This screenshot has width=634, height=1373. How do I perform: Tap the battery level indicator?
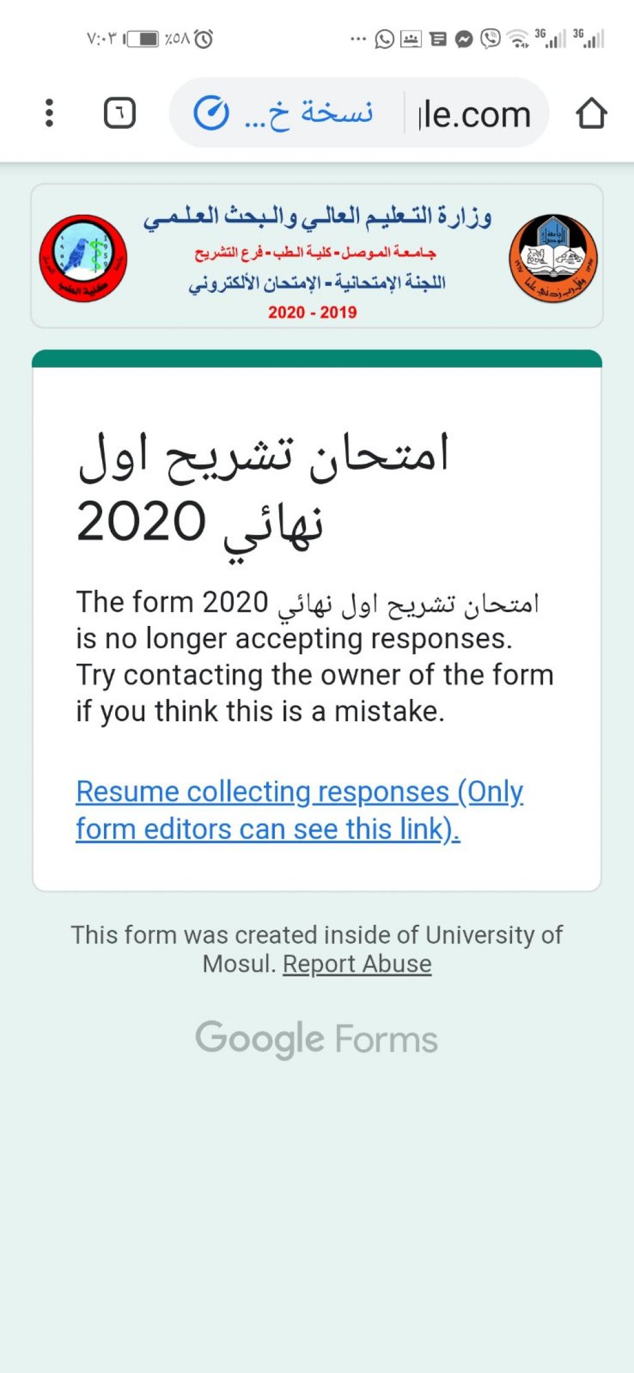pos(143,39)
